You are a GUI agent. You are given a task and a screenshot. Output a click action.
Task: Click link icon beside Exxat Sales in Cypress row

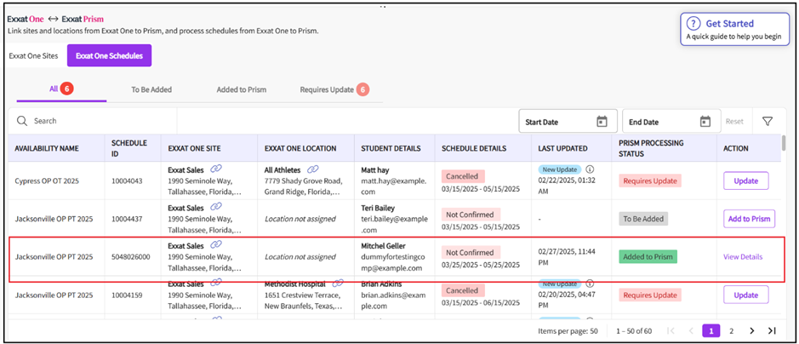tap(215, 170)
